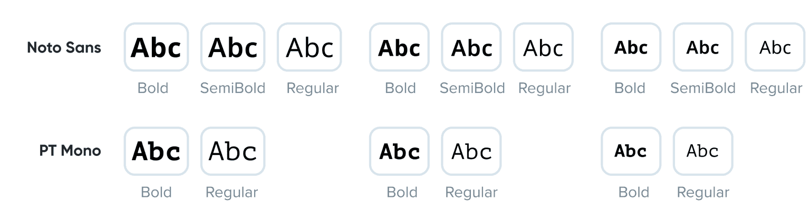Click the Bold caption under smallest PT Mono tile
The width and height of the screenshot is (810, 220).
633,193
